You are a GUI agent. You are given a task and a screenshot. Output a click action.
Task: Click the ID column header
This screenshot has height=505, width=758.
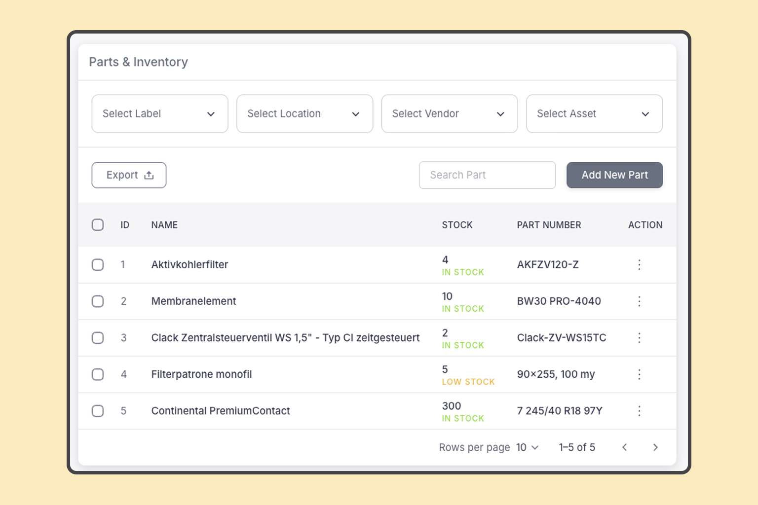(x=125, y=225)
